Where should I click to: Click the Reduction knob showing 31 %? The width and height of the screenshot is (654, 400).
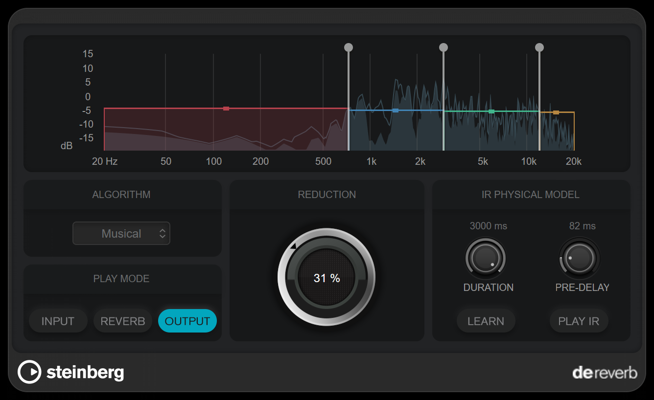click(x=327, y=277)
